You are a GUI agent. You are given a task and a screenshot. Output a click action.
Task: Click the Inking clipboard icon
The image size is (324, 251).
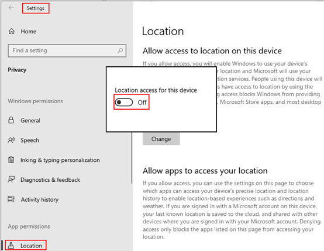11,160
